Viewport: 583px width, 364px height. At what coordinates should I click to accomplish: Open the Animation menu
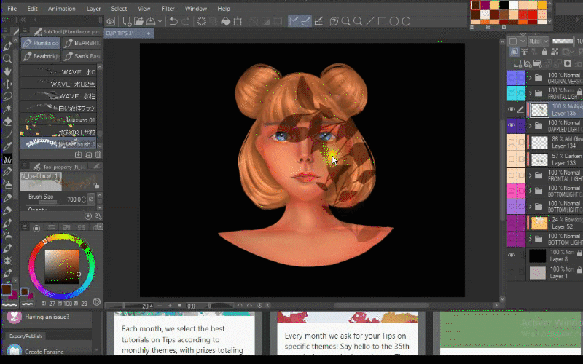[x=61, y=9]
